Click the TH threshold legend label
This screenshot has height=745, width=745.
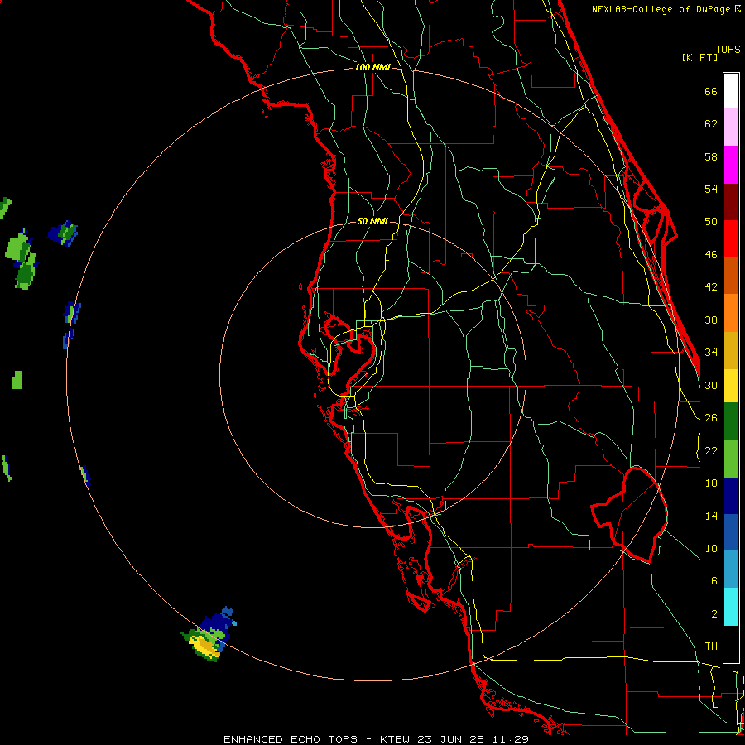tap(711, 646)
